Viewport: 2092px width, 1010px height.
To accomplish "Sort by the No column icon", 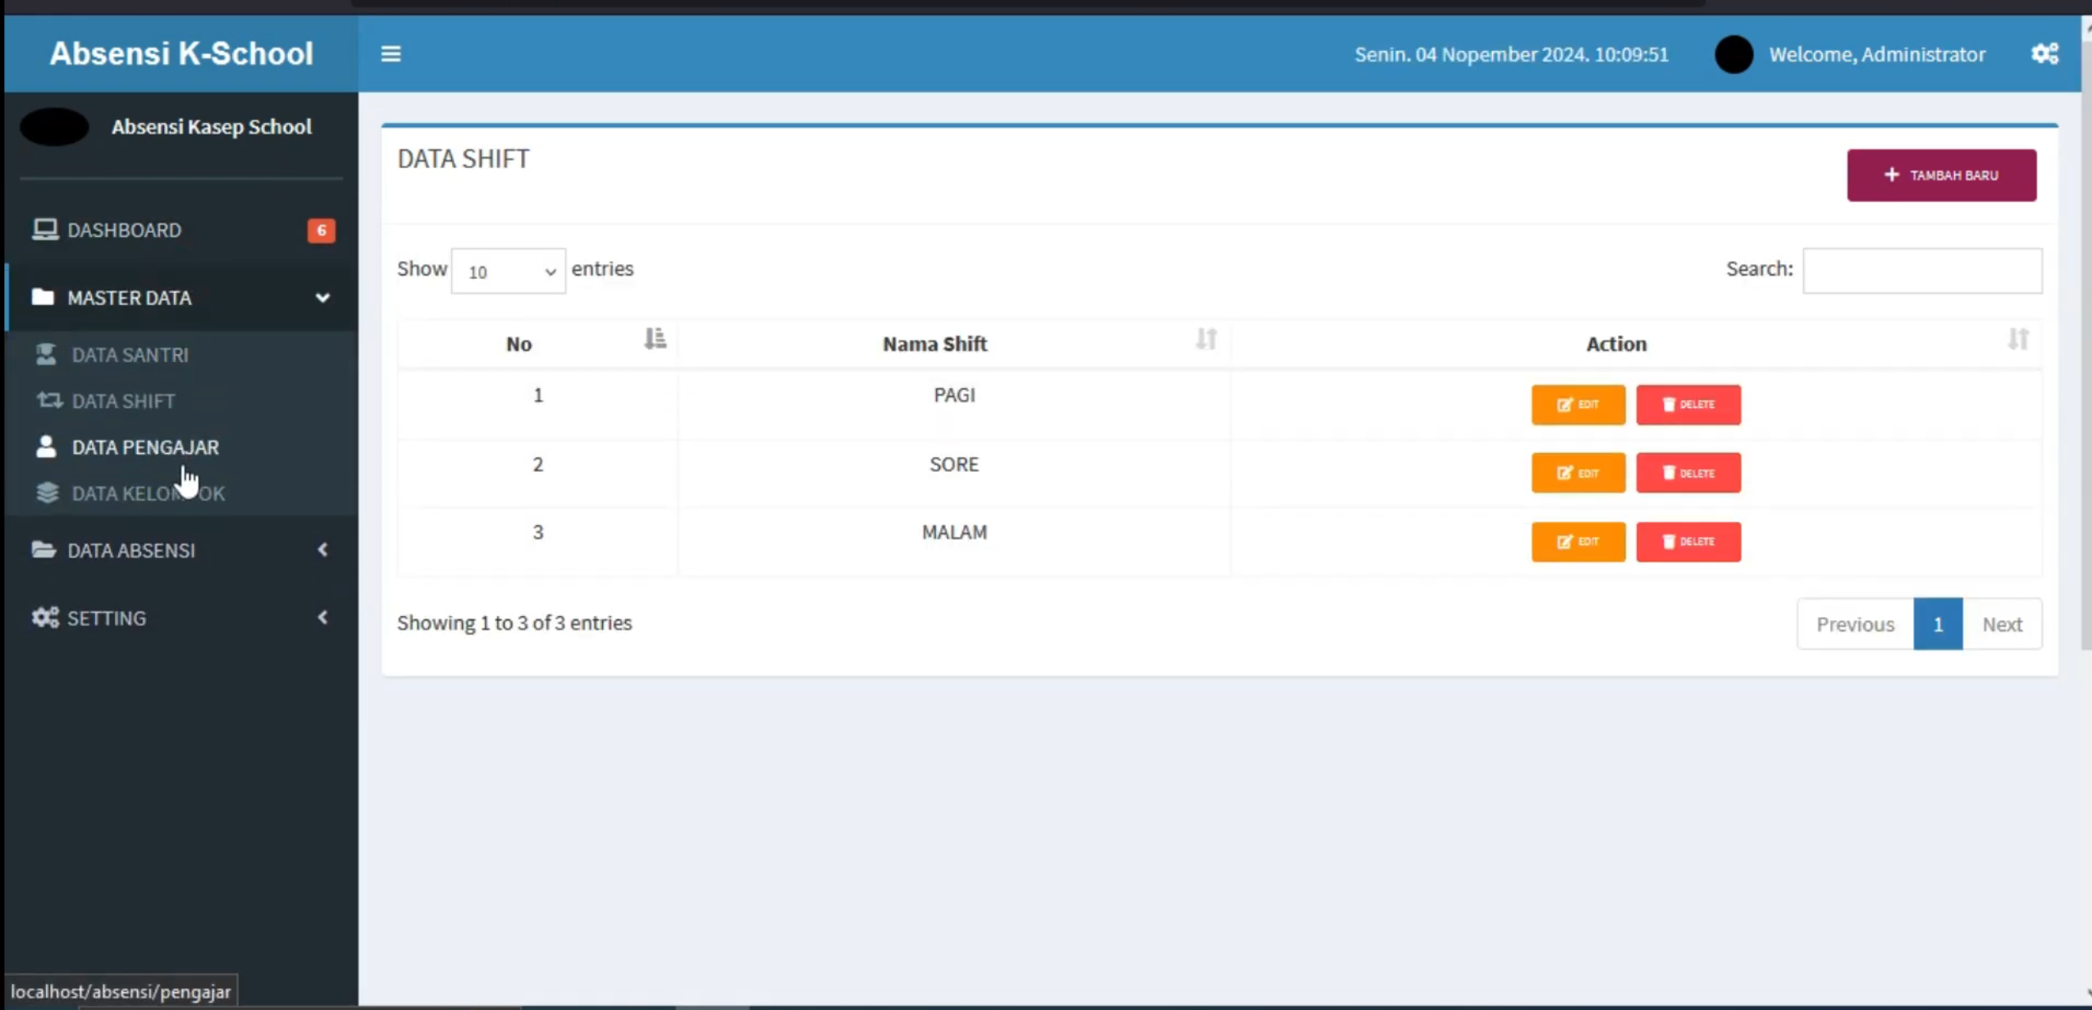I will coord(655,339).
